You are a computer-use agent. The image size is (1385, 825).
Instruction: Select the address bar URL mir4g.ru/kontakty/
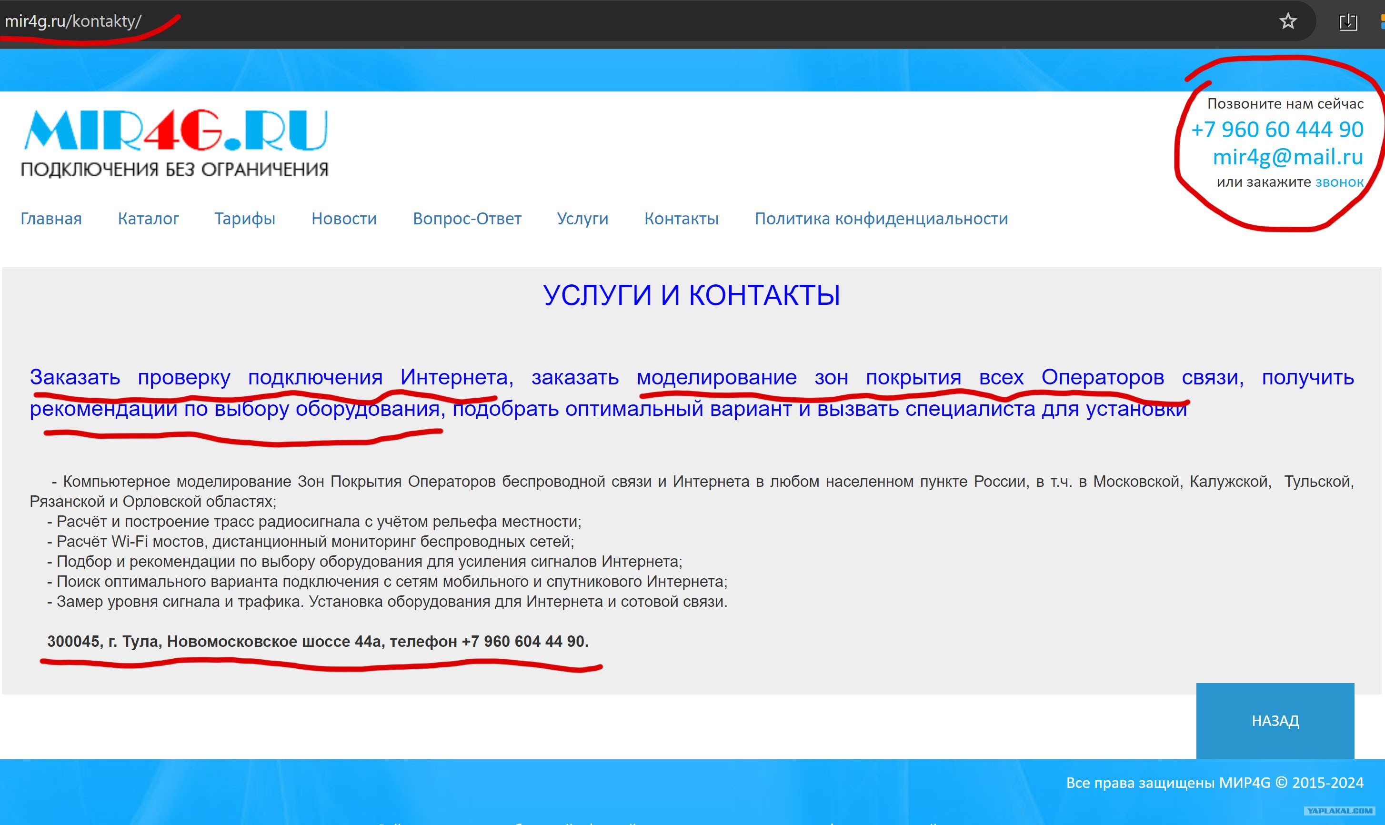coord(73,21)
